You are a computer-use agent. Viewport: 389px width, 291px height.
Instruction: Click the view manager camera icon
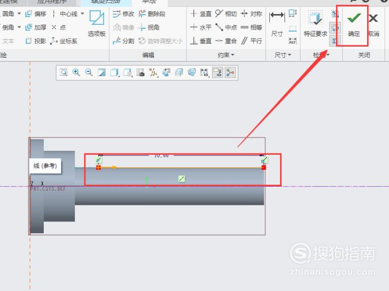click(141, 72)
